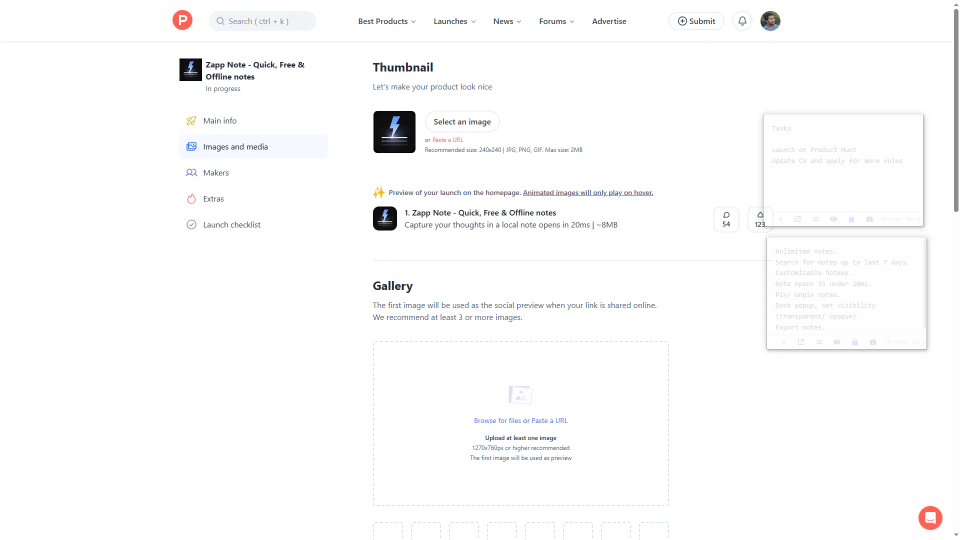Click the thumbnail Paste a URL link
Image resolution: width=960 pixels, height=540 pixels.
click(447, 140)
